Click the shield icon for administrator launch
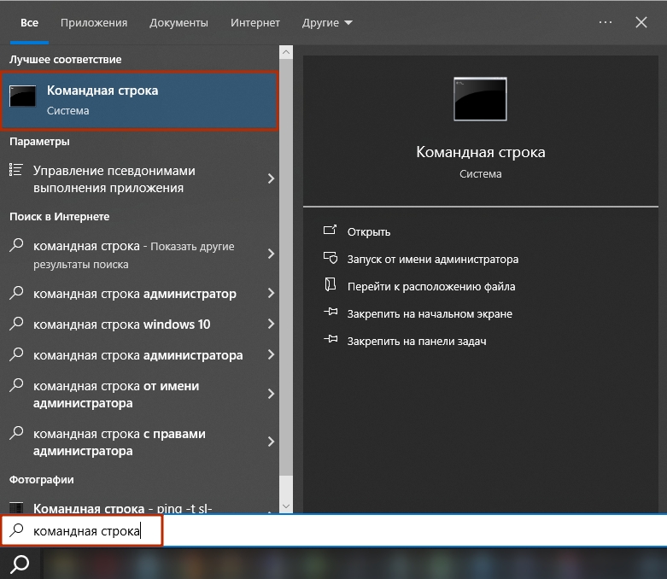Image resolution: width=667 pixels, height=579 pixels. tap(331, 259)
